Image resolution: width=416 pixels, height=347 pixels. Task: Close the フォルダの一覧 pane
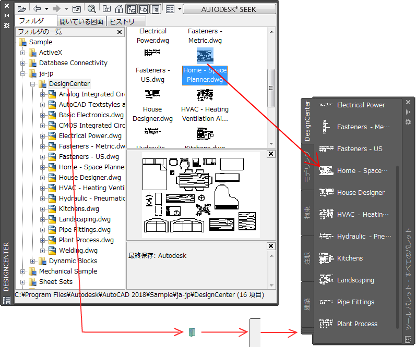coord(120,32)
